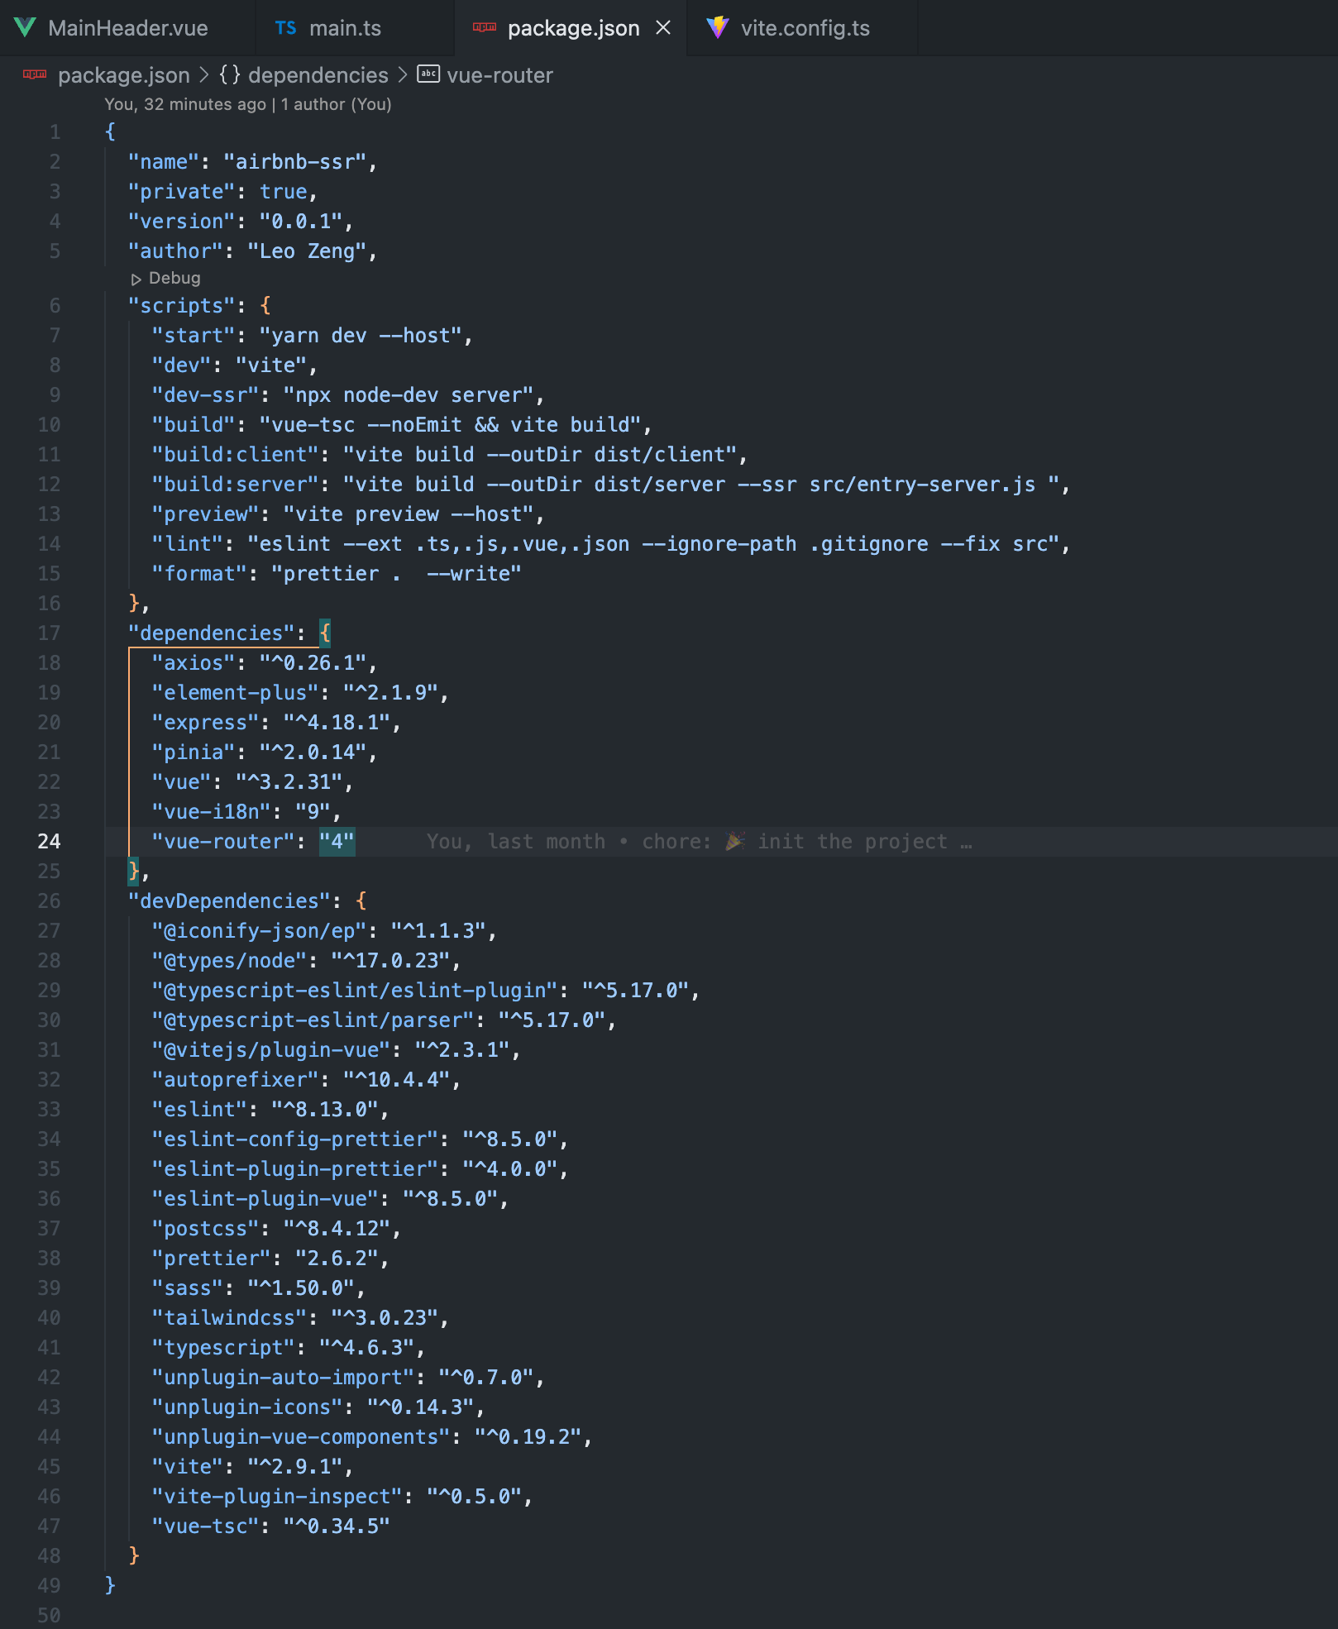This screenshot has height=1629, width=1338.
Task: Click the highlighted opening brace on dependencies line
Action: (325, 633)
